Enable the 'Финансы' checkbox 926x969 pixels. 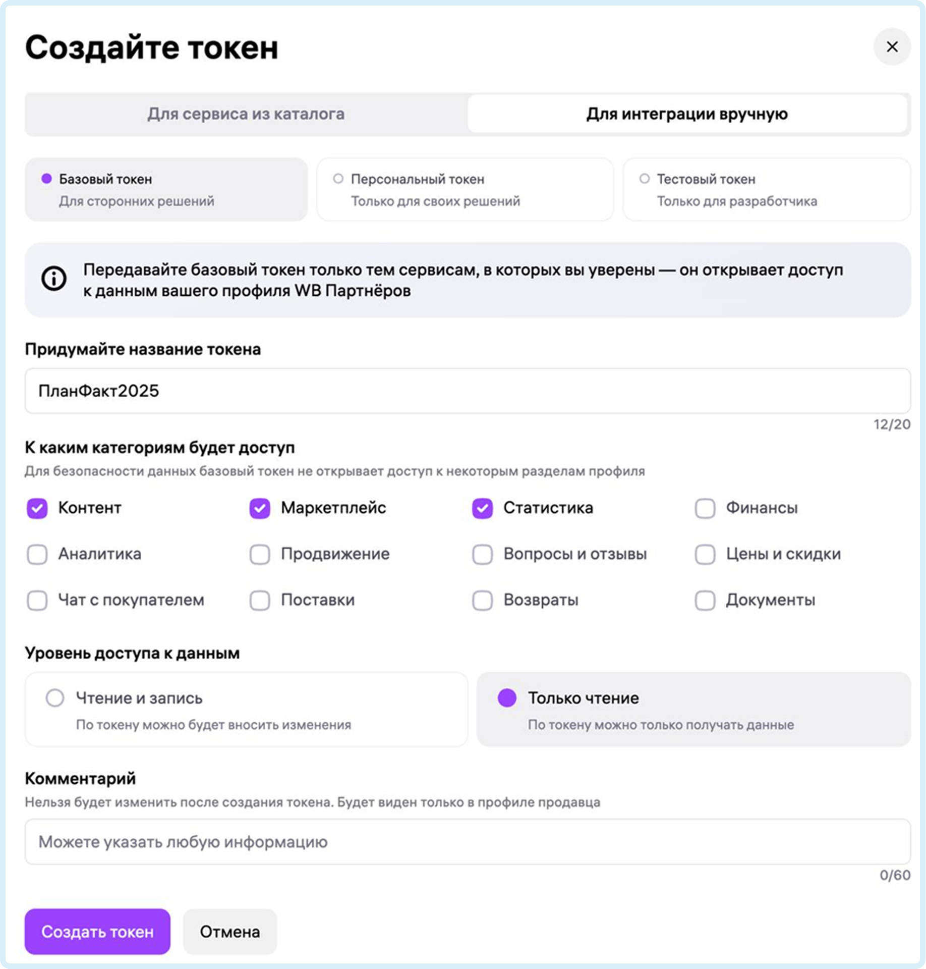click(x=705, y=508)
